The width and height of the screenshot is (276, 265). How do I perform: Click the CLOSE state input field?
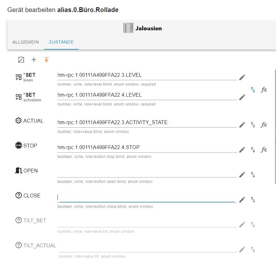147,197
